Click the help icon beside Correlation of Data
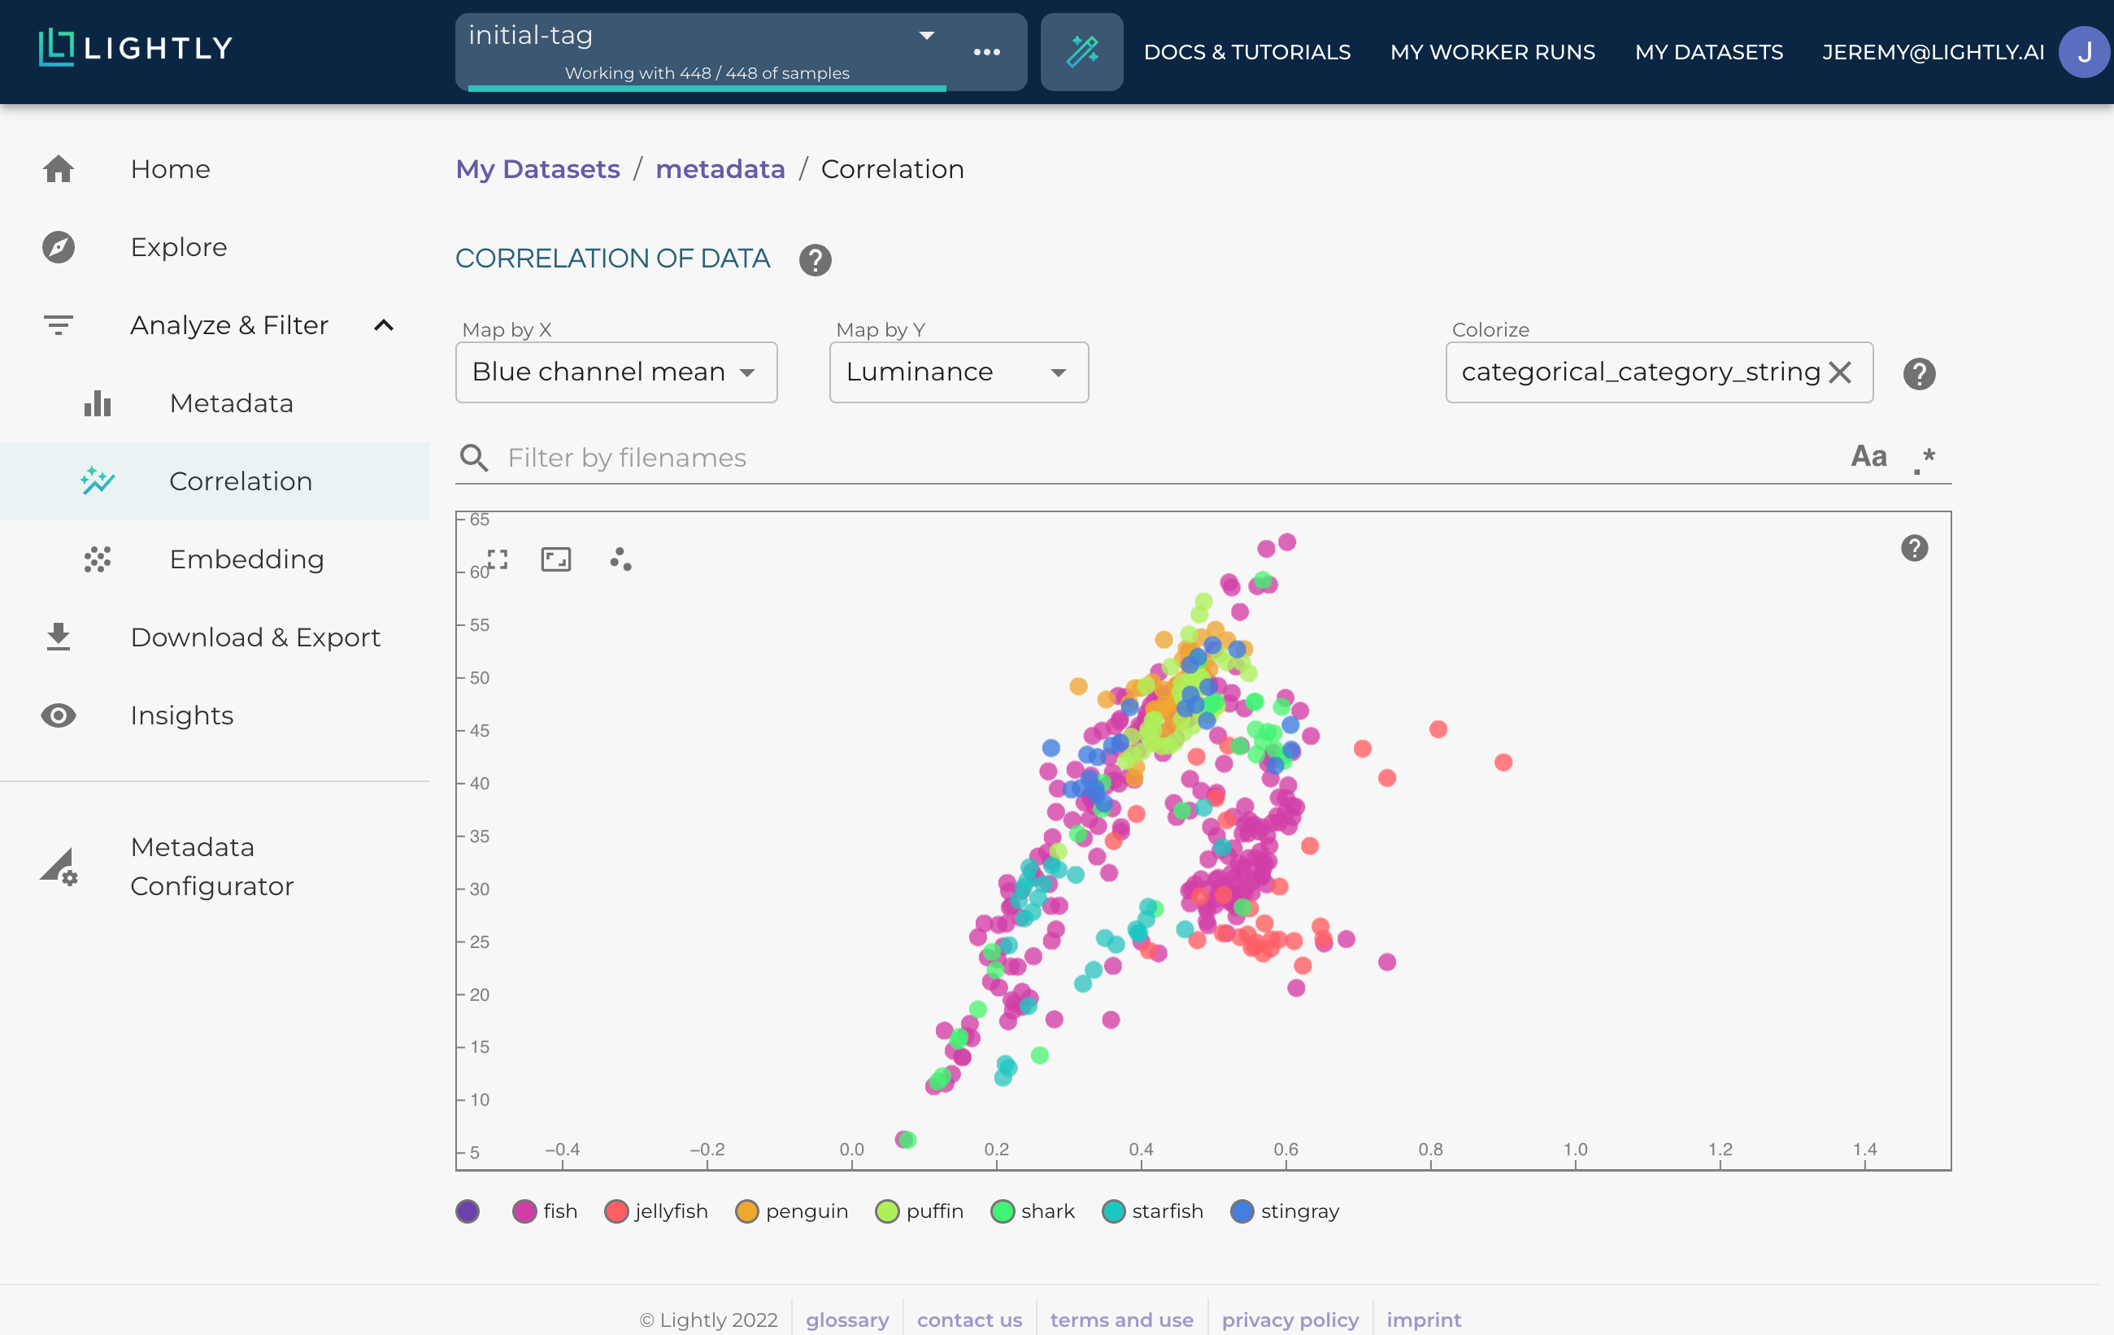Image resolution: width=2114 pixels, height=1335 pixels. click(814, 260)
